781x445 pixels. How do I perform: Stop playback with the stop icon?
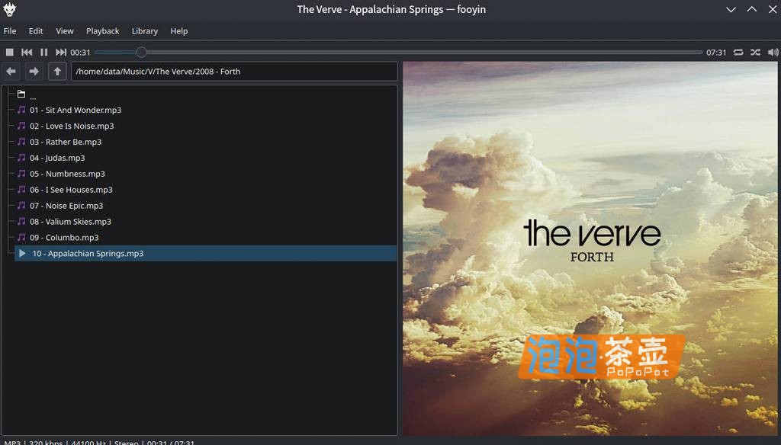[x=8, y=52]
